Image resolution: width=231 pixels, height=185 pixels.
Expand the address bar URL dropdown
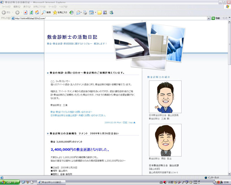pyautogui.click(x=208, y=18)
